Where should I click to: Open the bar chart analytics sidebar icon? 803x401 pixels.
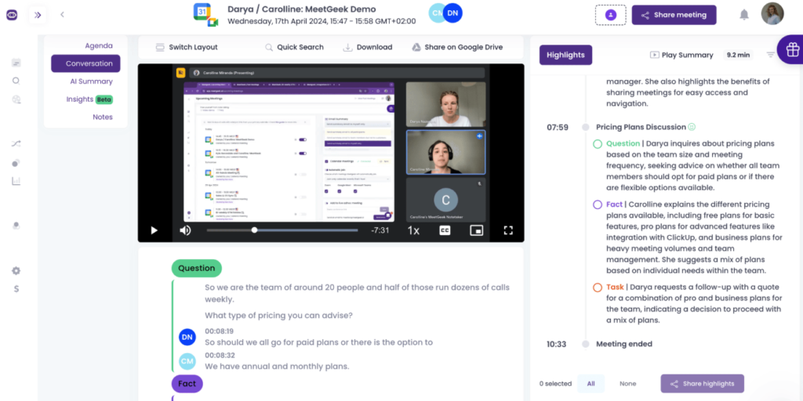[x=16, y=181]
